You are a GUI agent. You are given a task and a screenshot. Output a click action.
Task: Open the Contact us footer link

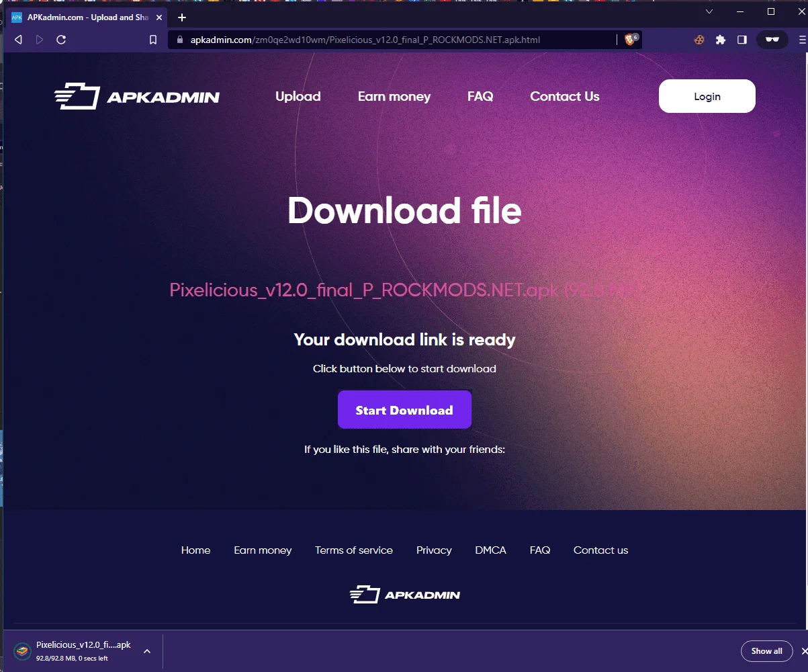tap(600, 550)
